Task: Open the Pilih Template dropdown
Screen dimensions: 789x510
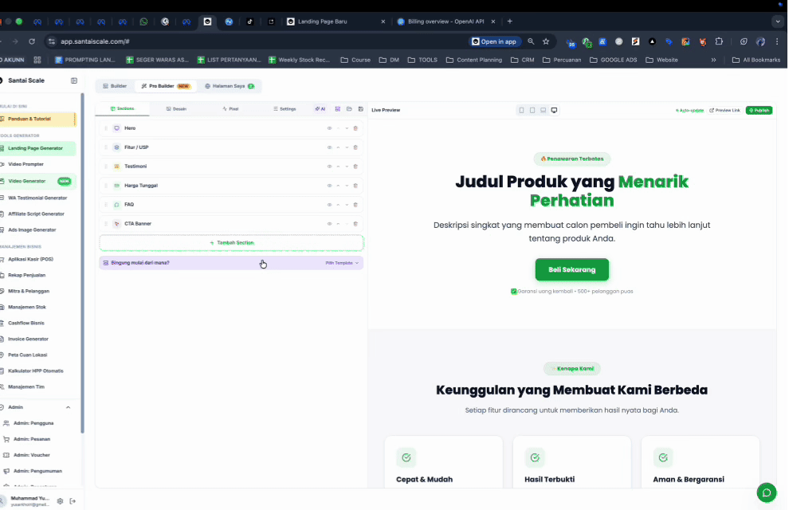Action: [341, 262]
